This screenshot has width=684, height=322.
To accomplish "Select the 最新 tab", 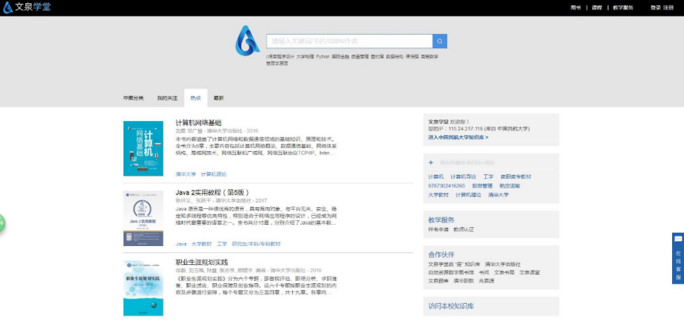I will [x=218, y=98].
